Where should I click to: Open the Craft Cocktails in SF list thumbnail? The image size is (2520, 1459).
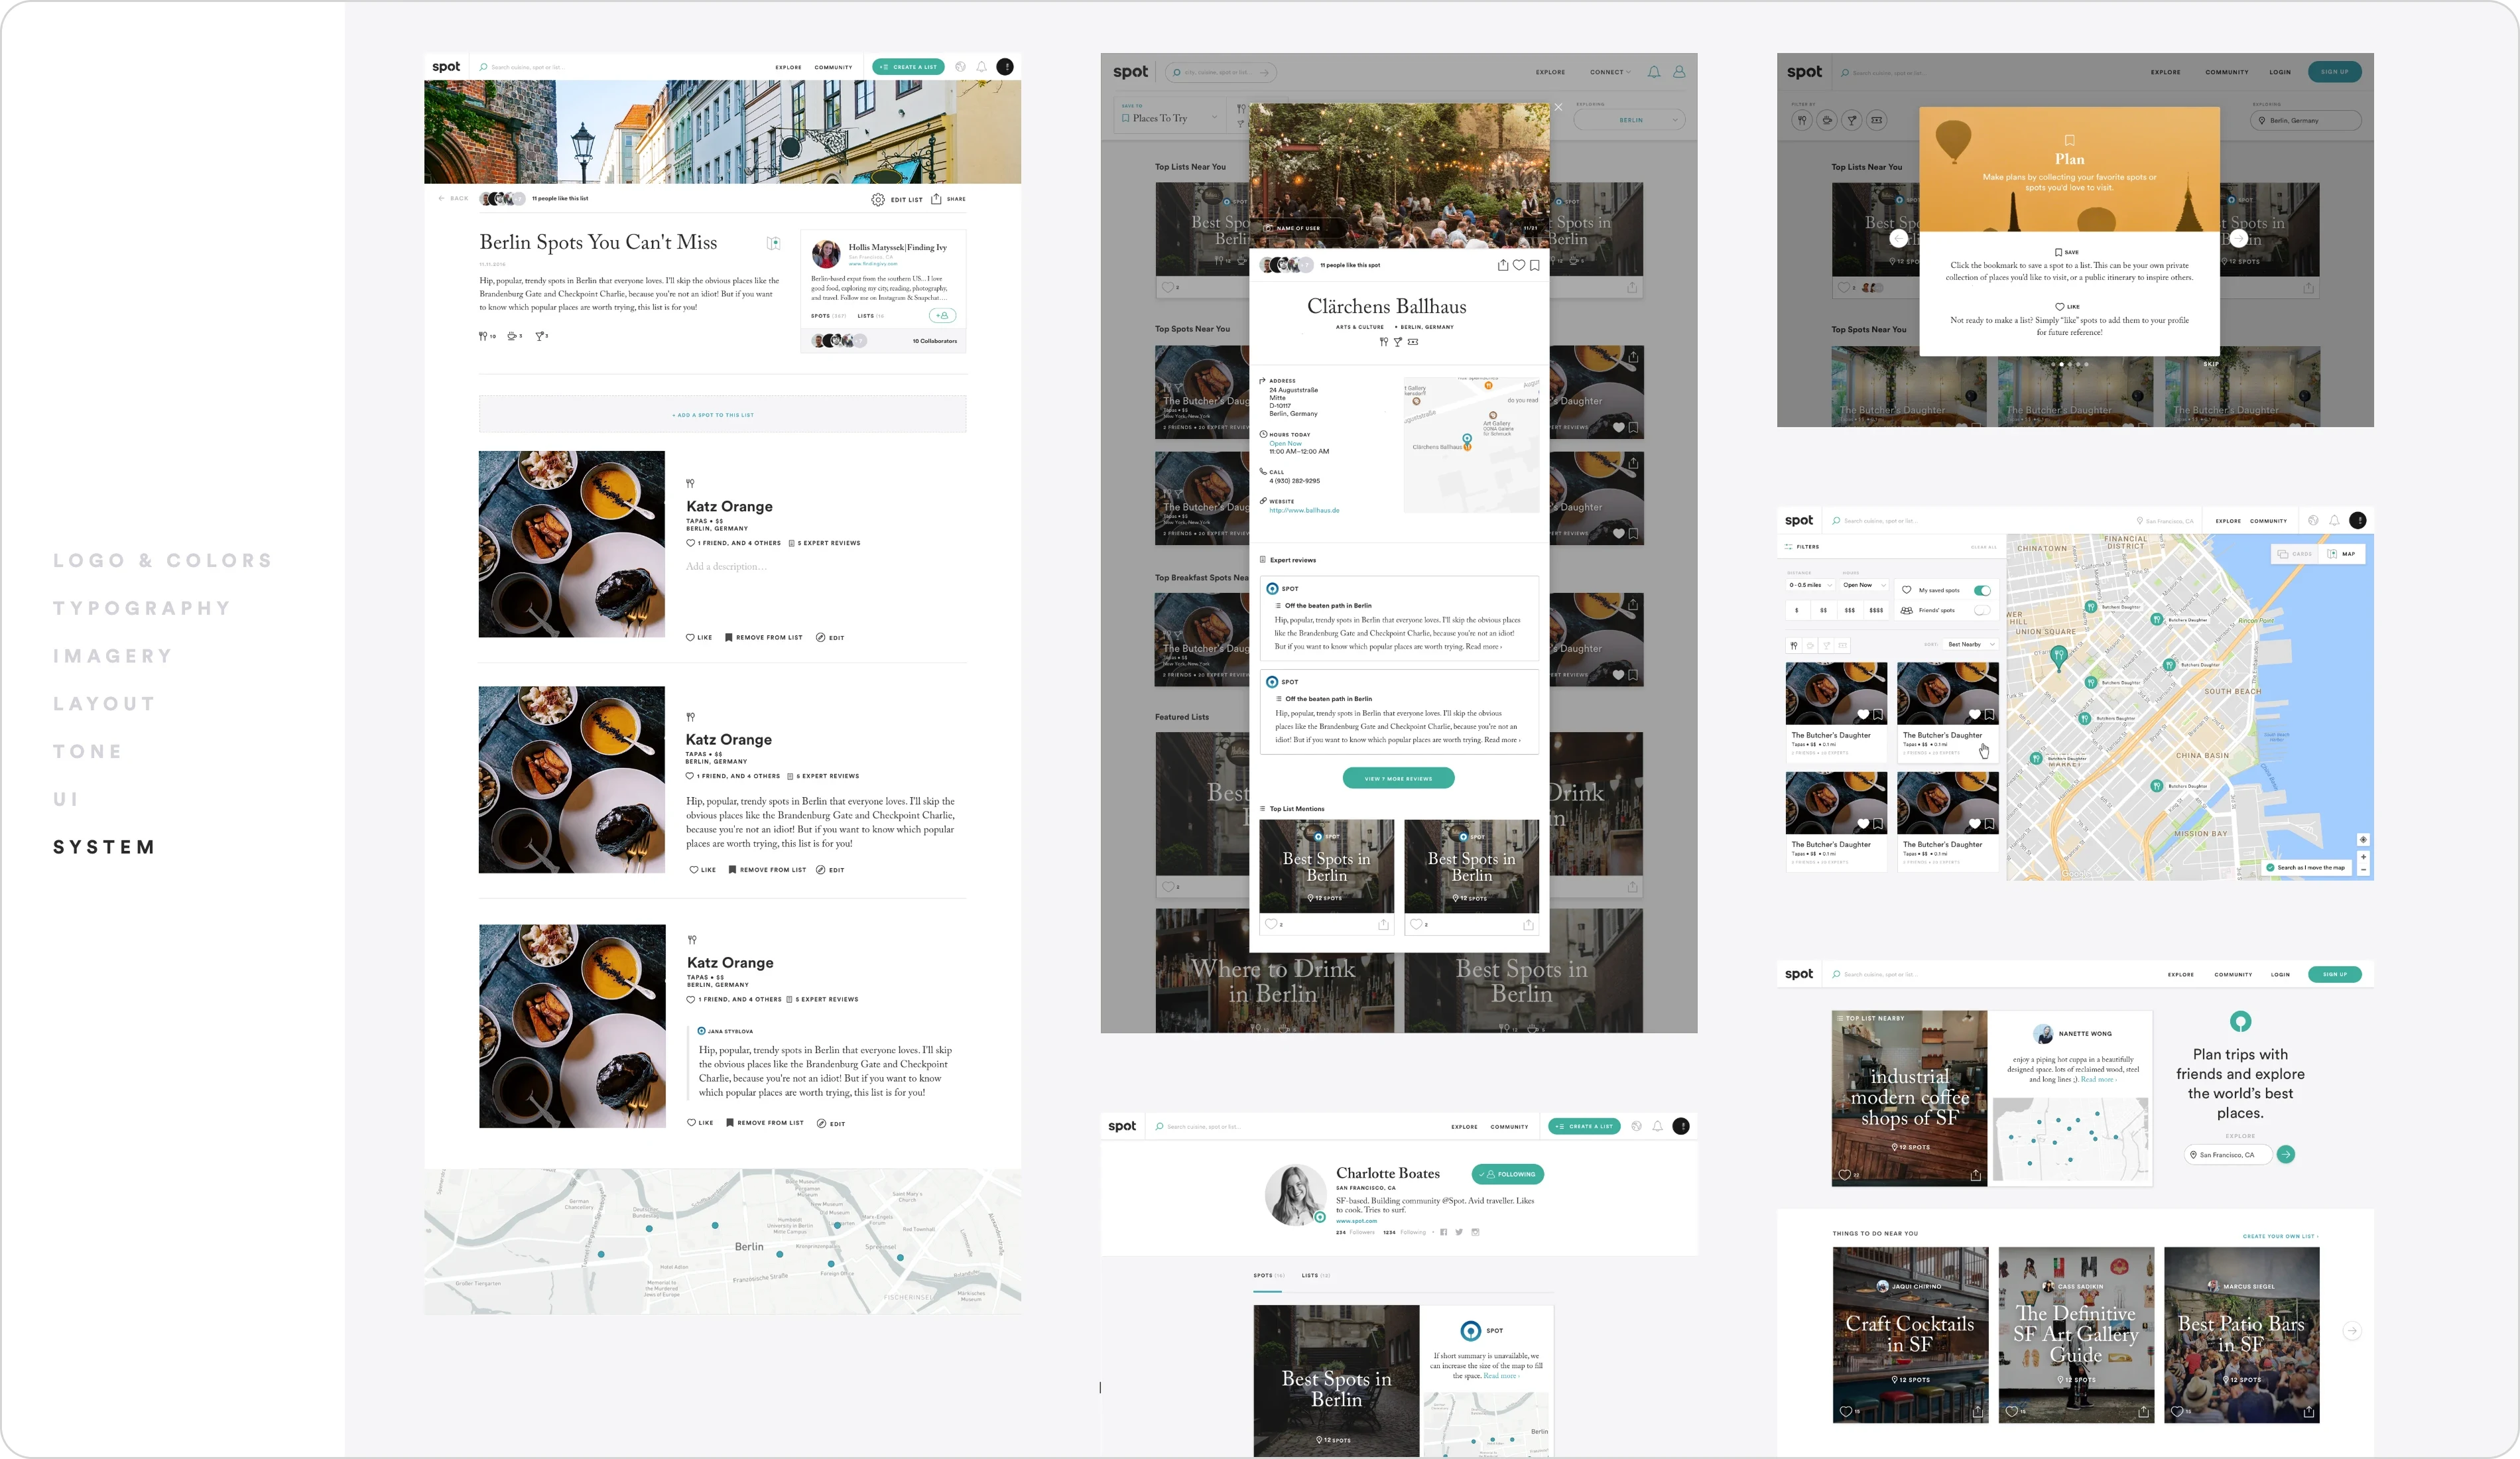click(x=1909, y=1334)
